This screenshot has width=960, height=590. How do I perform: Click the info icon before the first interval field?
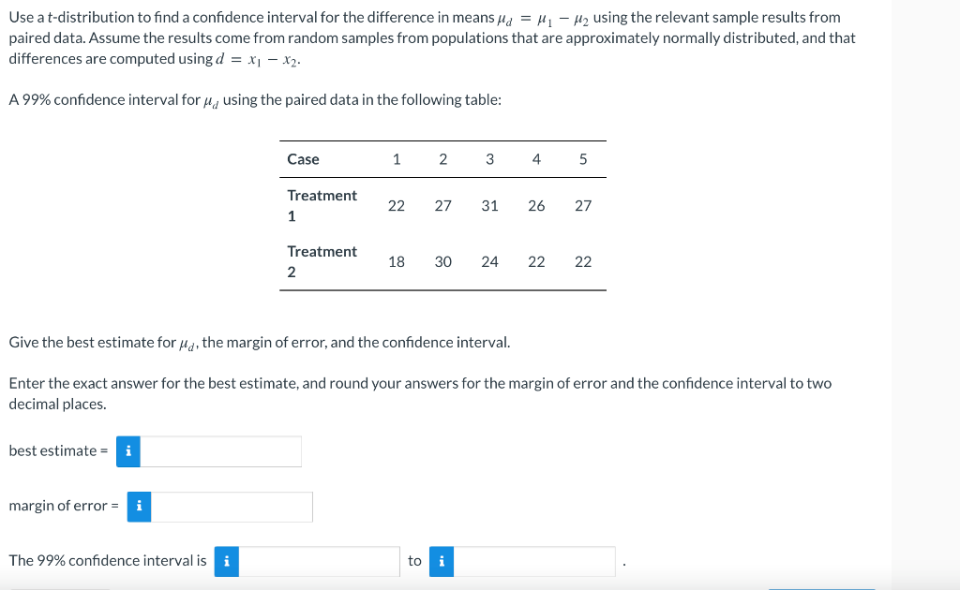[226, 561]
